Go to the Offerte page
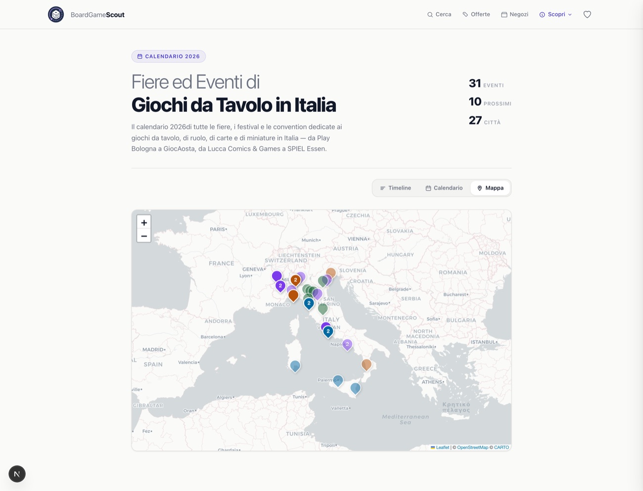643x491 pixels. (476, 14)
